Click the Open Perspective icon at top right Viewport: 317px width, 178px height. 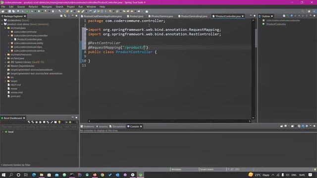click(x=309, y=11)
